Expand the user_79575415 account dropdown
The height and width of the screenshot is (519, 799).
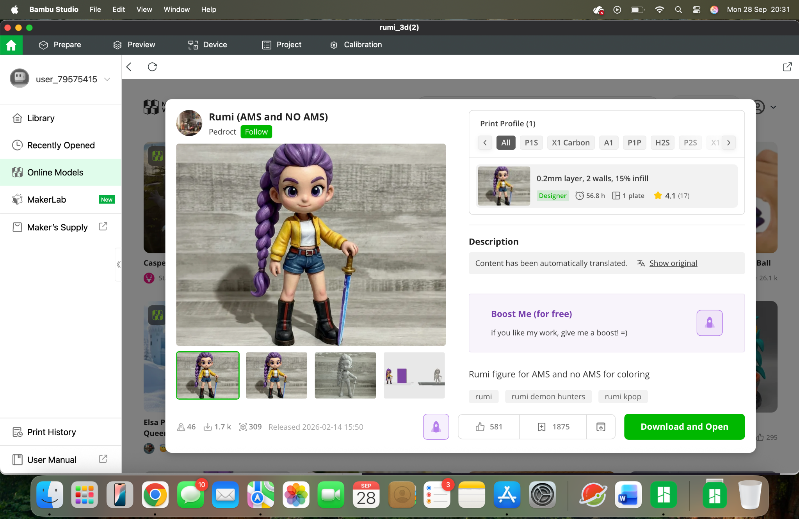(107, 80)
